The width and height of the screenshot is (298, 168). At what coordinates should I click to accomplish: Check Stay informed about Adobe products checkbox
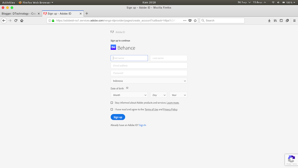[112, 103]
